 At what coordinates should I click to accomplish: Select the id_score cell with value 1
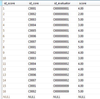[15, 9]
